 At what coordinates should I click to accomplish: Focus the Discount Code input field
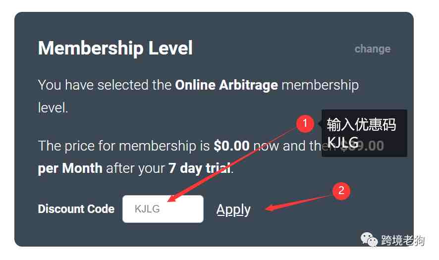163,209
